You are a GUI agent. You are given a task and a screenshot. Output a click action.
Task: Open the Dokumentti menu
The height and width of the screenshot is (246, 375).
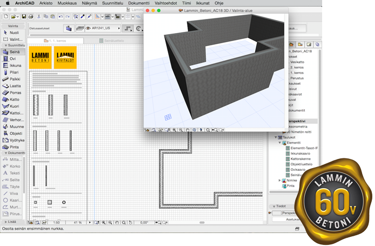point(139,3)
